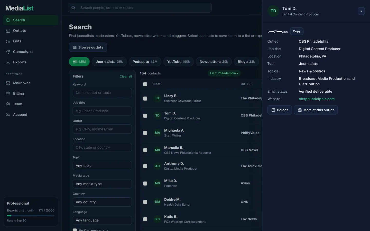Check the box for Marcella B.
370x231 pixels.
click(145, 150)
